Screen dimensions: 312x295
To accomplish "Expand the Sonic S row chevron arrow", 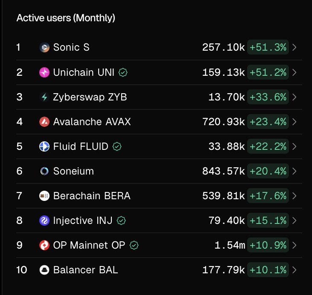I will tap(295, 47).
